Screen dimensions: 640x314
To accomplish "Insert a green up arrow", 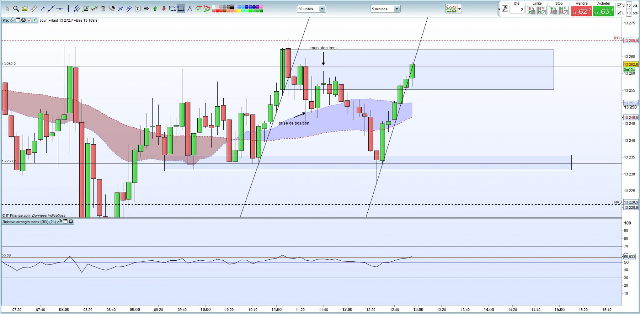I will [155, 9].
